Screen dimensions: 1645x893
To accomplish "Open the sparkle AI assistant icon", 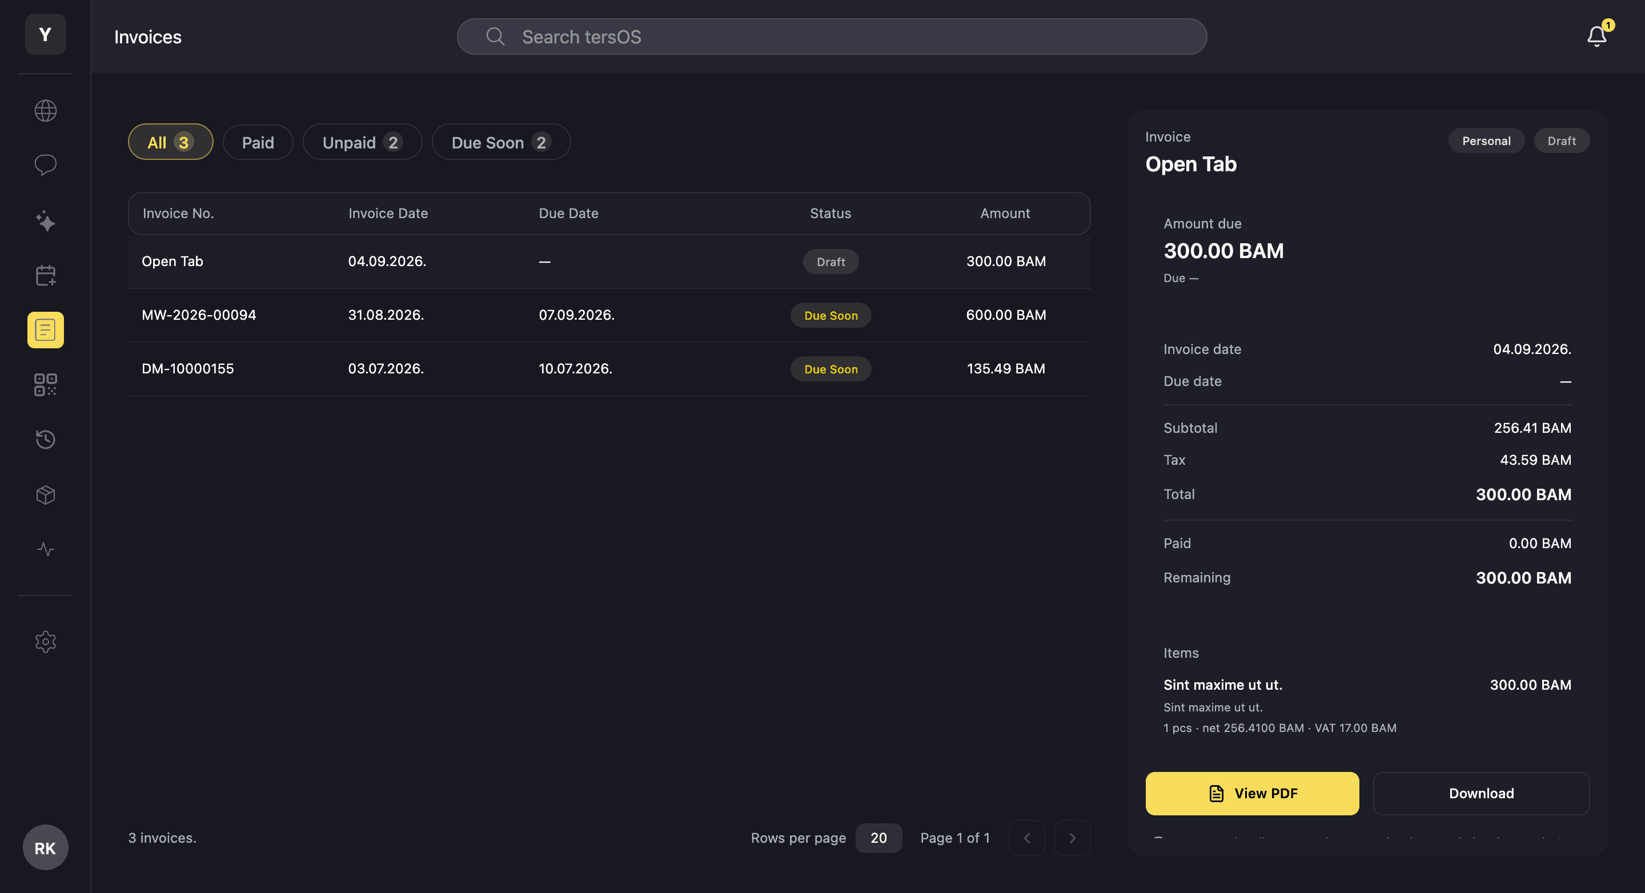I will [45, 221].
